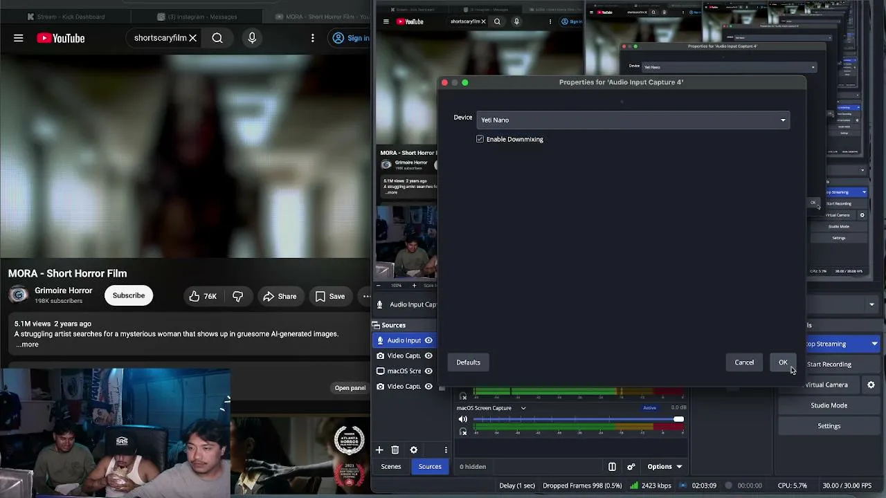Zoom in the OBS preview with plus
This screenshot has height=498, width=886.
(x=414, y=285)
